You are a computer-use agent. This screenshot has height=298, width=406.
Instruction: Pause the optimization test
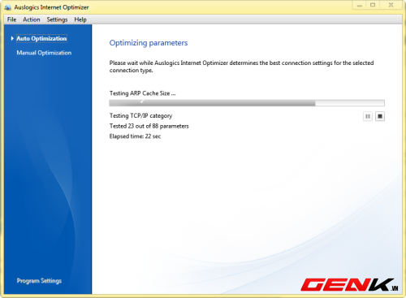[x=368, y=116]
